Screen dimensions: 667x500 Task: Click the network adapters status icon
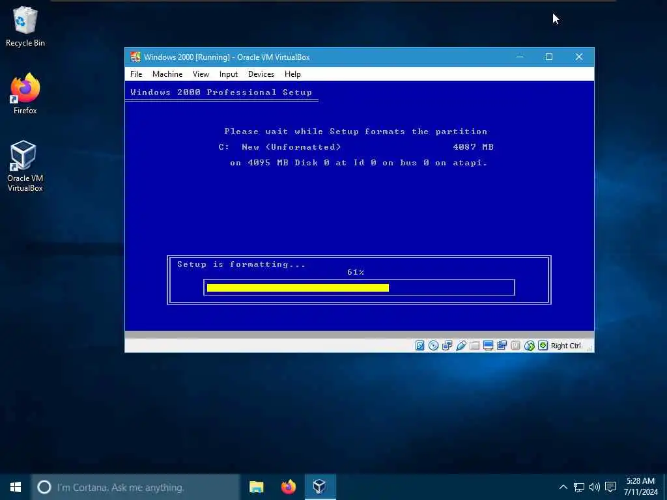point(447,346)
